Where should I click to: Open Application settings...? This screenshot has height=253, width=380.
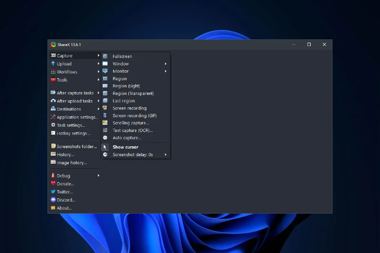(x=75, y=117)
